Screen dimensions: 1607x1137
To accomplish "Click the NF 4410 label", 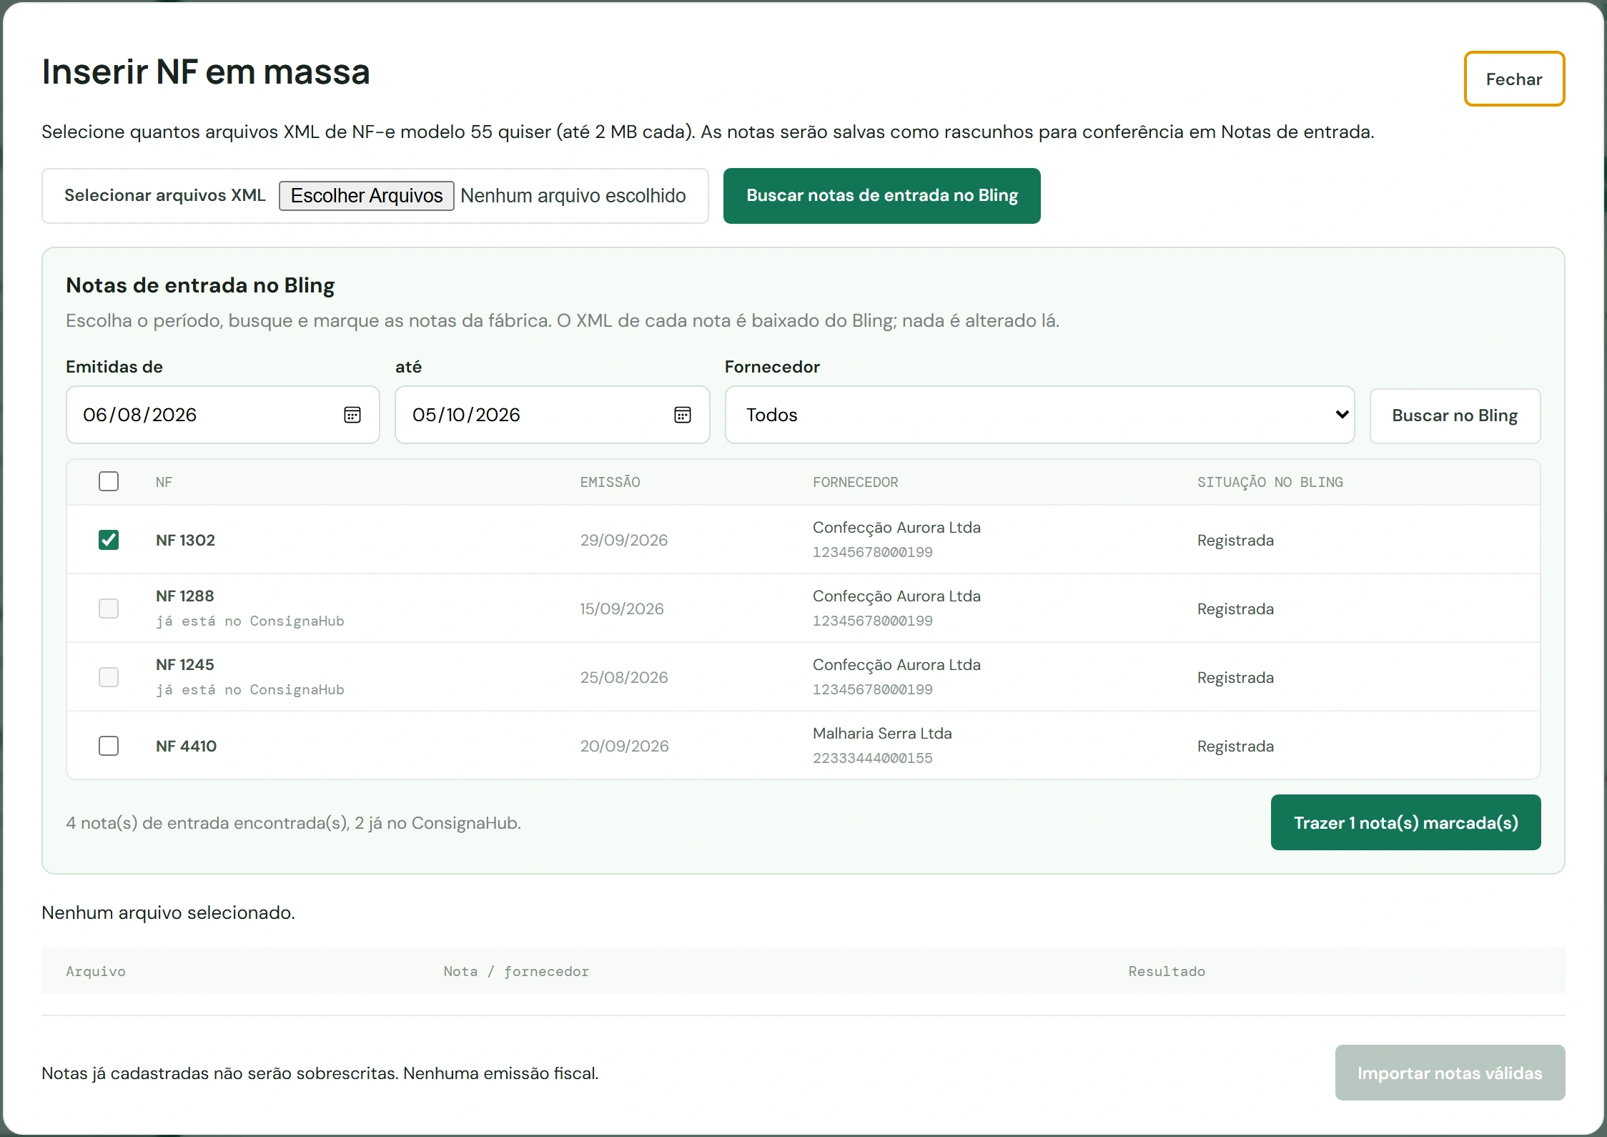I will [x=186, y=746].
